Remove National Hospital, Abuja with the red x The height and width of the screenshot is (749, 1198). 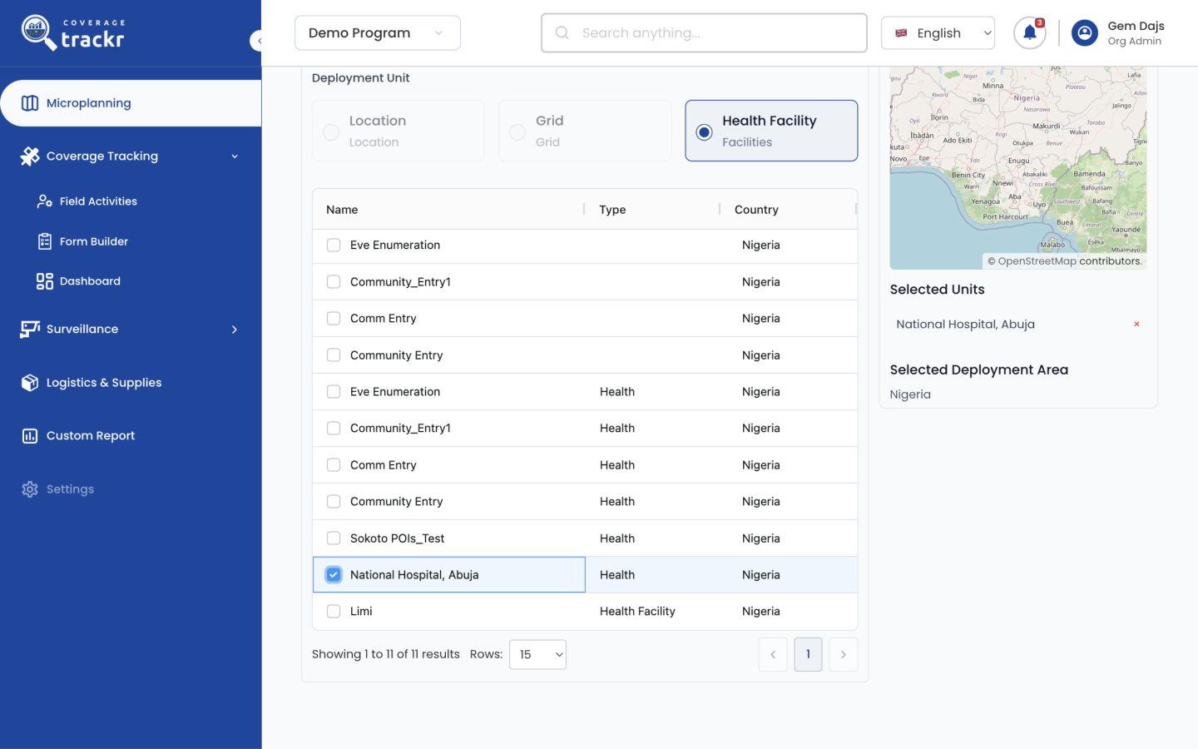pyautogui.click(x=1136, y=325)
